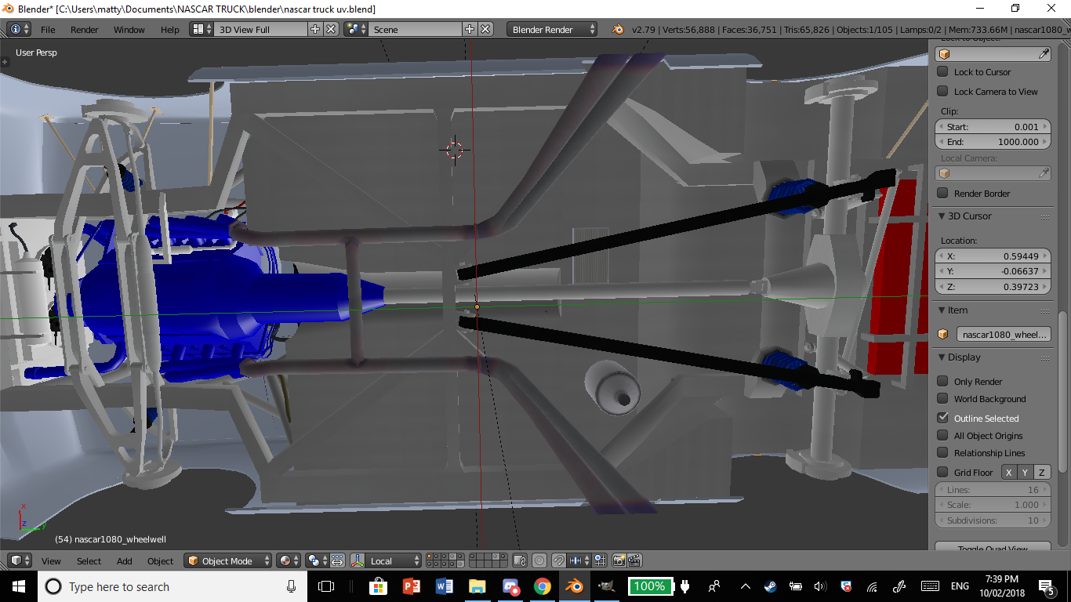Render OpenGL image with camera icon

[619, 560]
